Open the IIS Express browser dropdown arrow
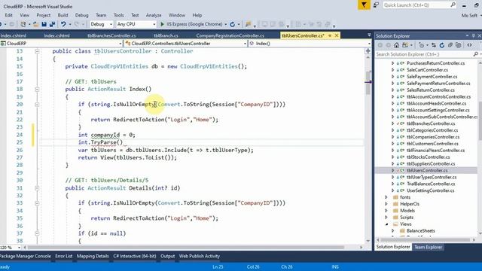 226,24
